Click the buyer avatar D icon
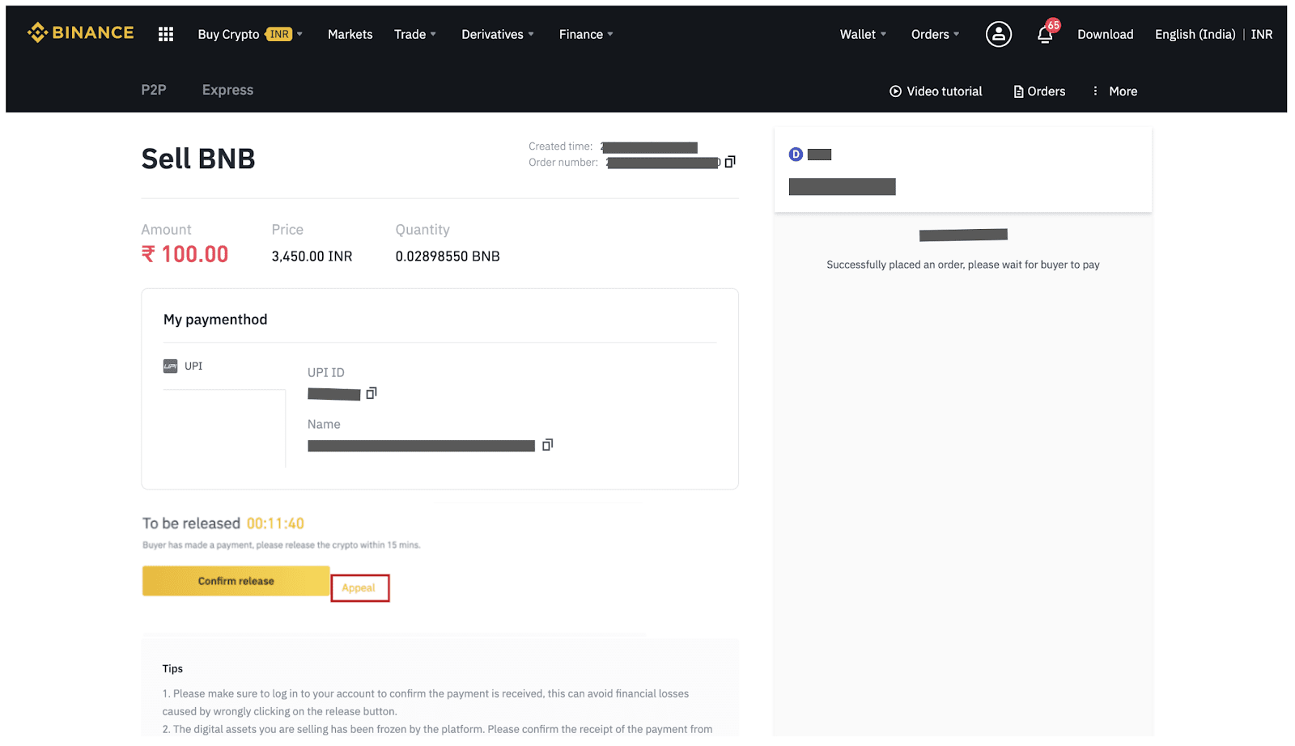1295x746 pixels. pyautogui.click(x=796, y=155)
